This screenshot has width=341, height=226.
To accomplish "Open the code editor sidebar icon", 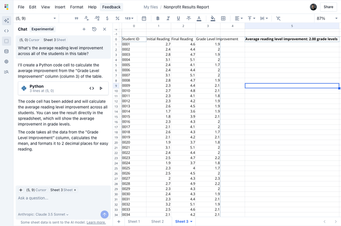I will pos(6,31).
